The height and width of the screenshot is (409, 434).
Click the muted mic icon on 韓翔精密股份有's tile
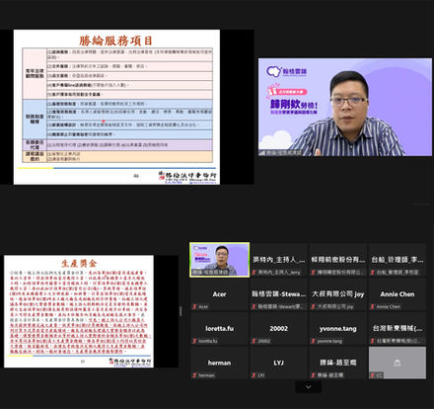[314, 273]
